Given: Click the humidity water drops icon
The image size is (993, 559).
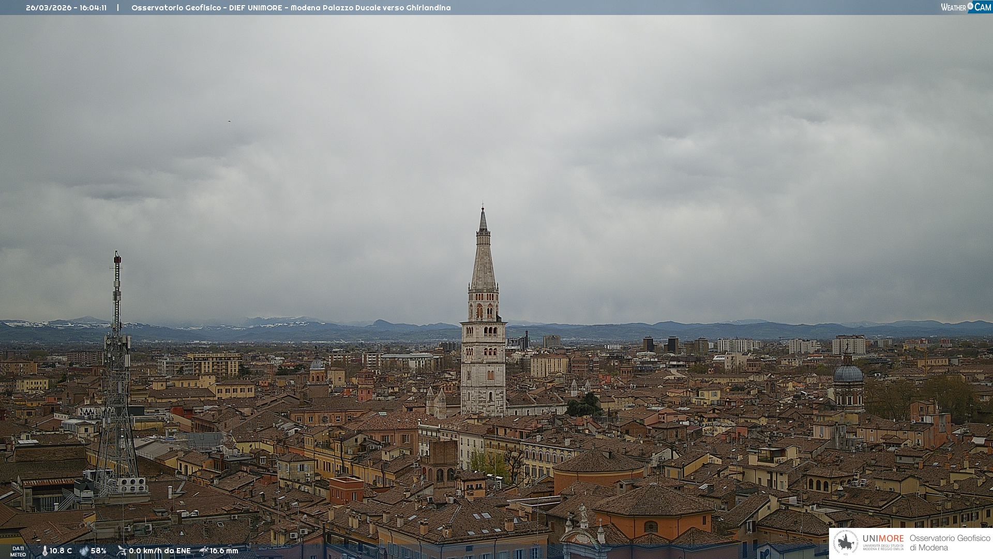Looking at the screenshot, I should (84, 551).
